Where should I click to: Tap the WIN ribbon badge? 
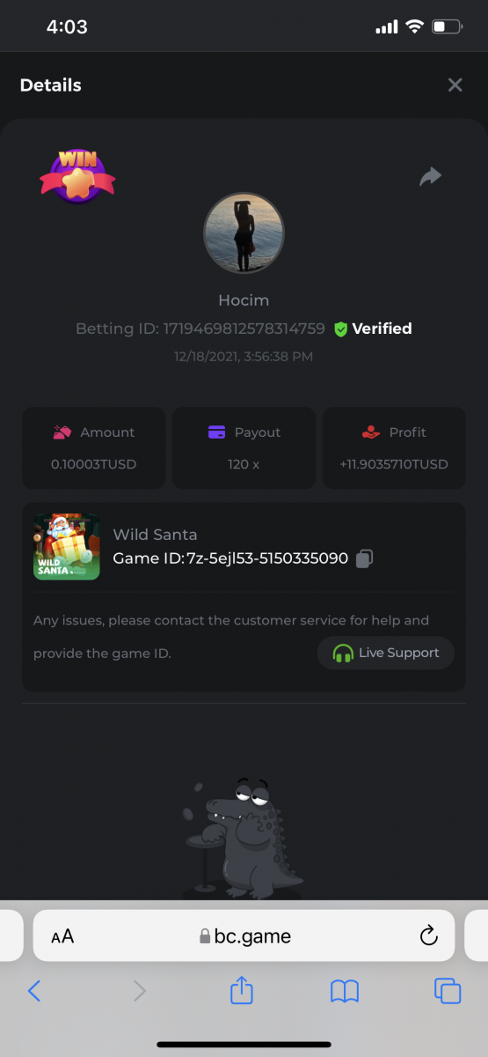[x=77, y=175]
